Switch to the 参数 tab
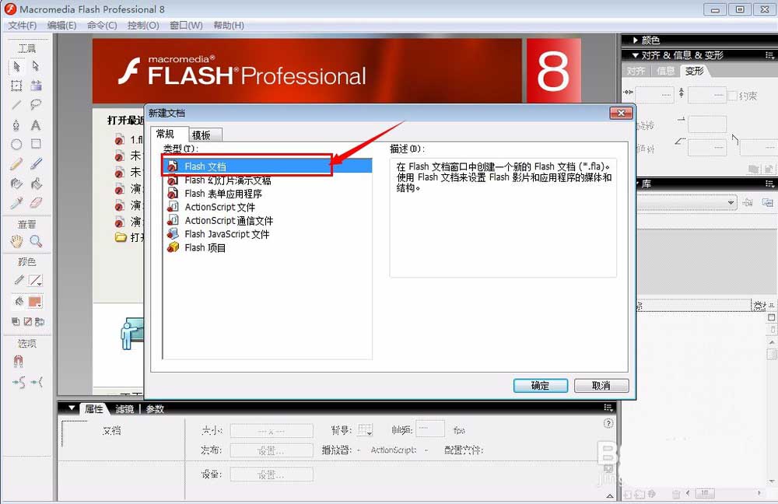The height and width of the screenshot is (504, 778). tap(155, 409)
